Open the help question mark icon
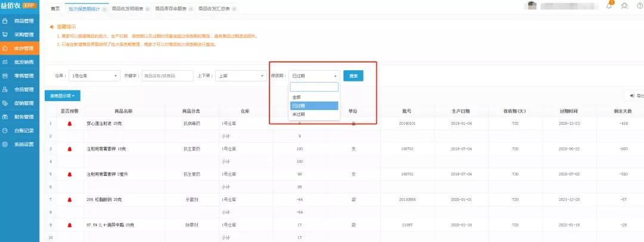The height and width of the screenshot is (242, 644). pos(640,7)
